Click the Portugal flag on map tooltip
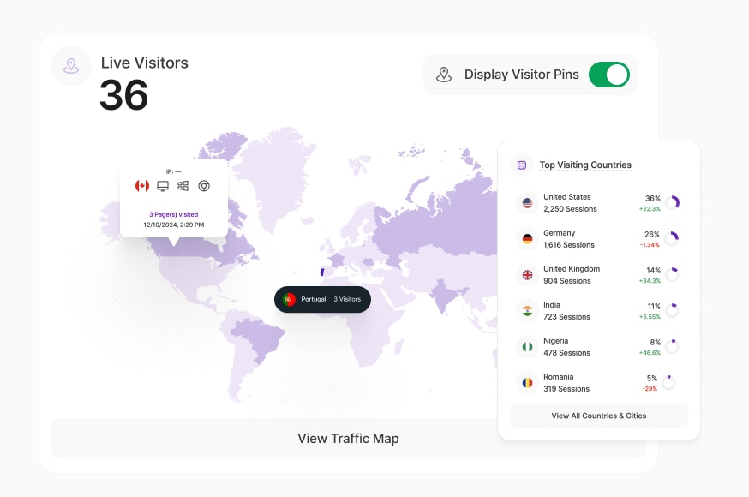 (x=289, y=299)
